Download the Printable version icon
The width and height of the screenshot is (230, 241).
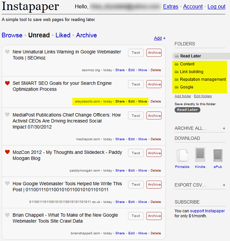(182, 155)
